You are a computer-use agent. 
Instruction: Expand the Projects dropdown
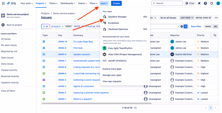(41, 3)
